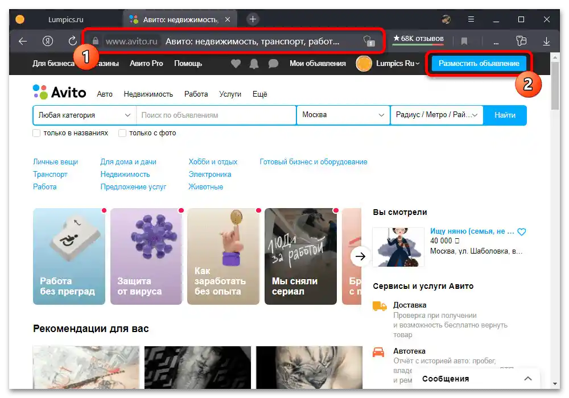Click the www.avito.ru address field

point(132,42)
